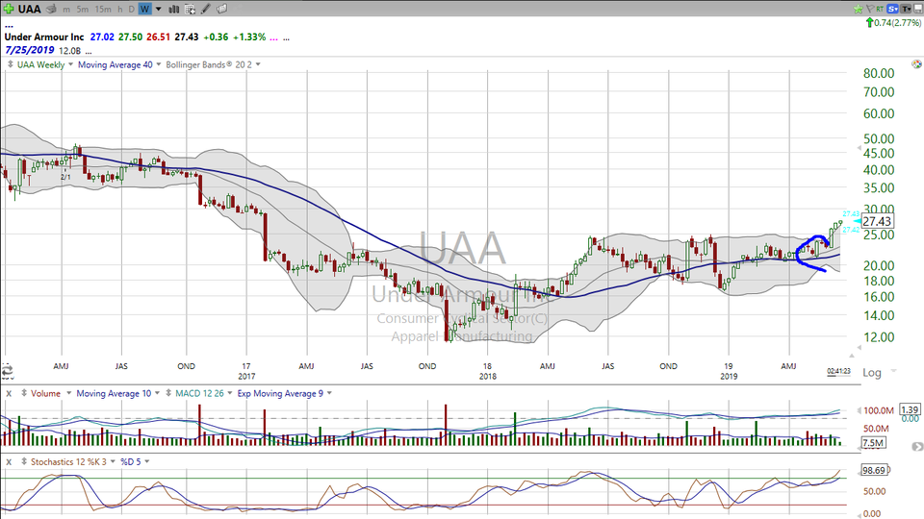Open the UAA Weekly dropdown arrow
Screen dimensions: 924x519
tap(70, 64)
